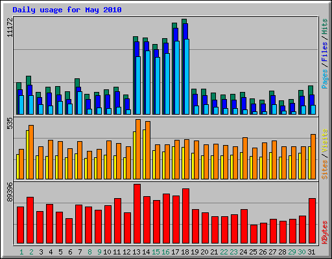The height and width of the screenshot is (259, 332).
Task: Click the orange visits bar for day 31
Action: [313, 157]
